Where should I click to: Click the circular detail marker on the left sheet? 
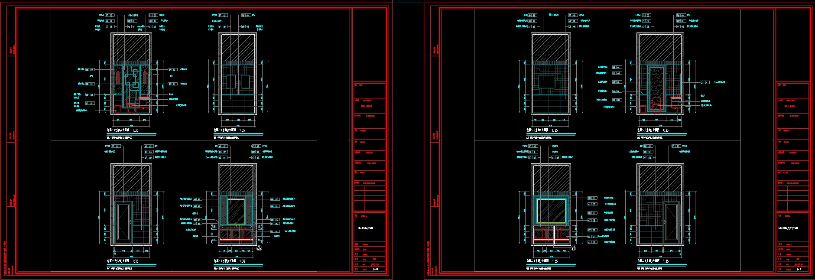pos(259,248)
